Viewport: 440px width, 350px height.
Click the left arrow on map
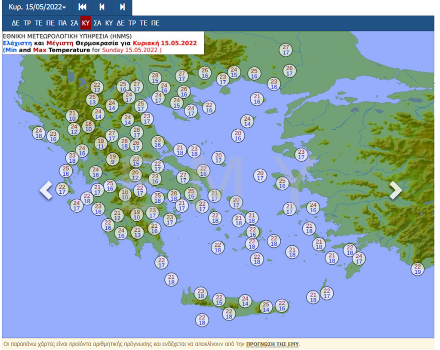pos(46,190)
